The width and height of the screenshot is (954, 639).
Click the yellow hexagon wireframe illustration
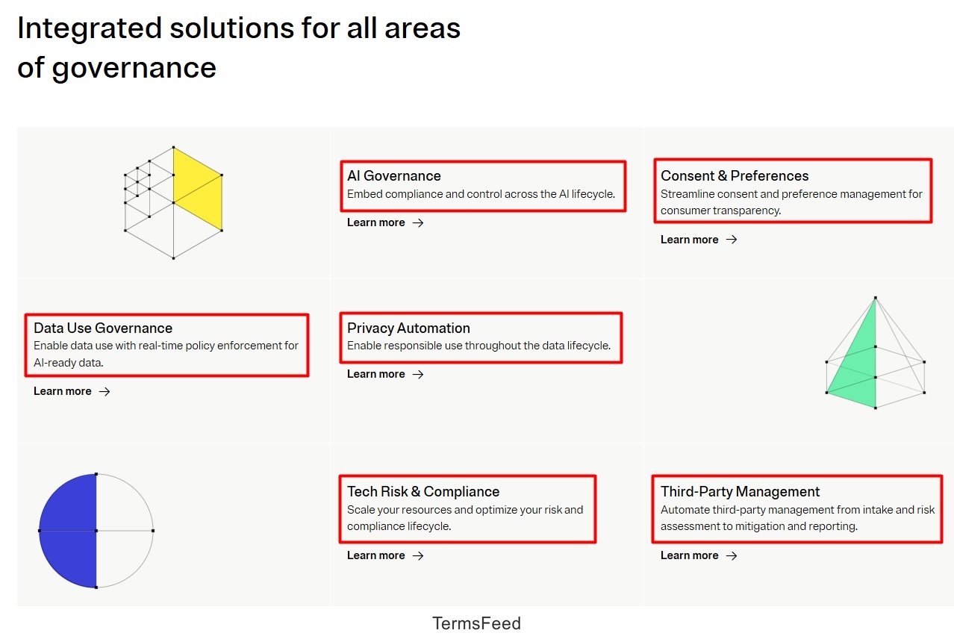(x=173, y=202)
